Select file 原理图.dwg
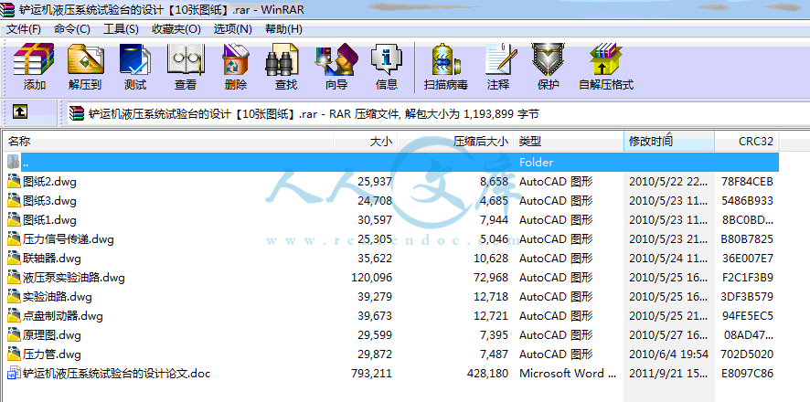 52,335
